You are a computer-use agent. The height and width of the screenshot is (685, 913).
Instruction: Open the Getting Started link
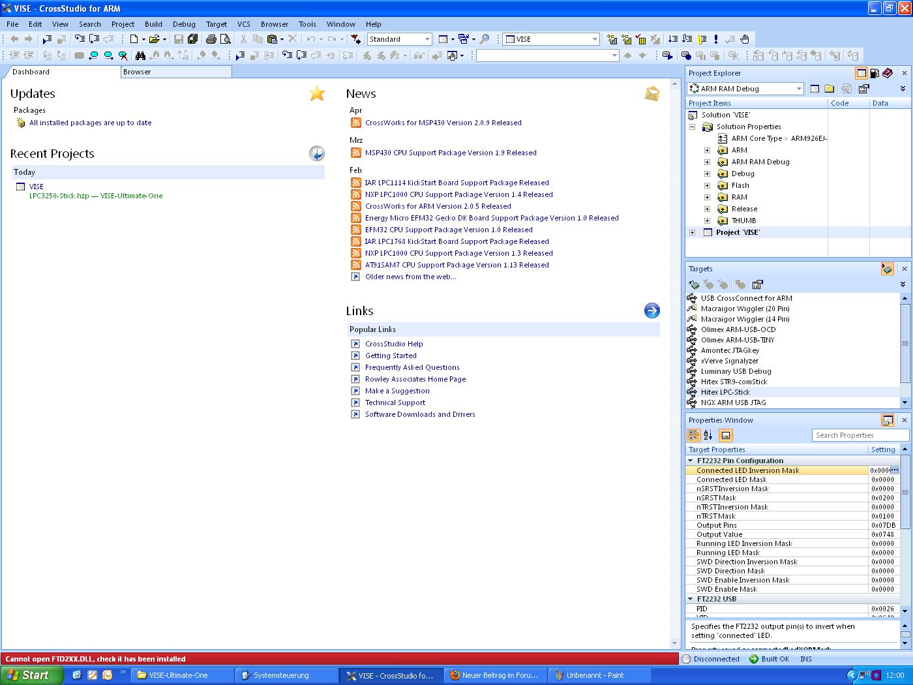[x=391, y=356]
